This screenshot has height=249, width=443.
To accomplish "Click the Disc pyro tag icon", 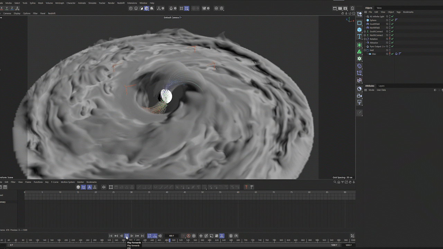I will 396,54.
